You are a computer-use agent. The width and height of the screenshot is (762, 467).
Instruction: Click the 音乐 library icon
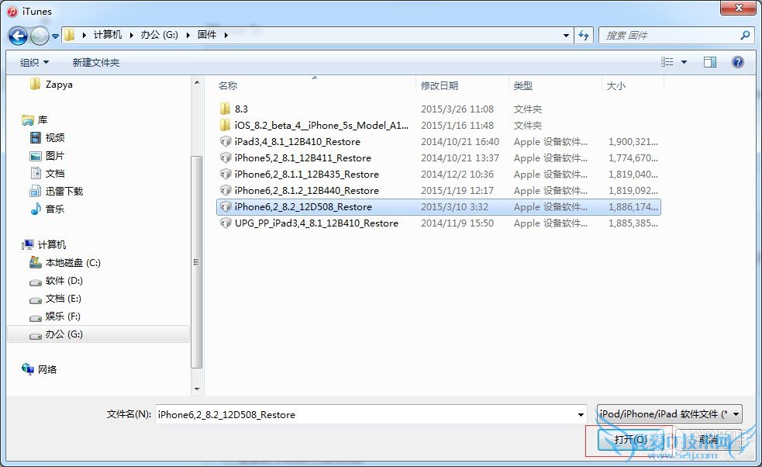pos(36,209)
